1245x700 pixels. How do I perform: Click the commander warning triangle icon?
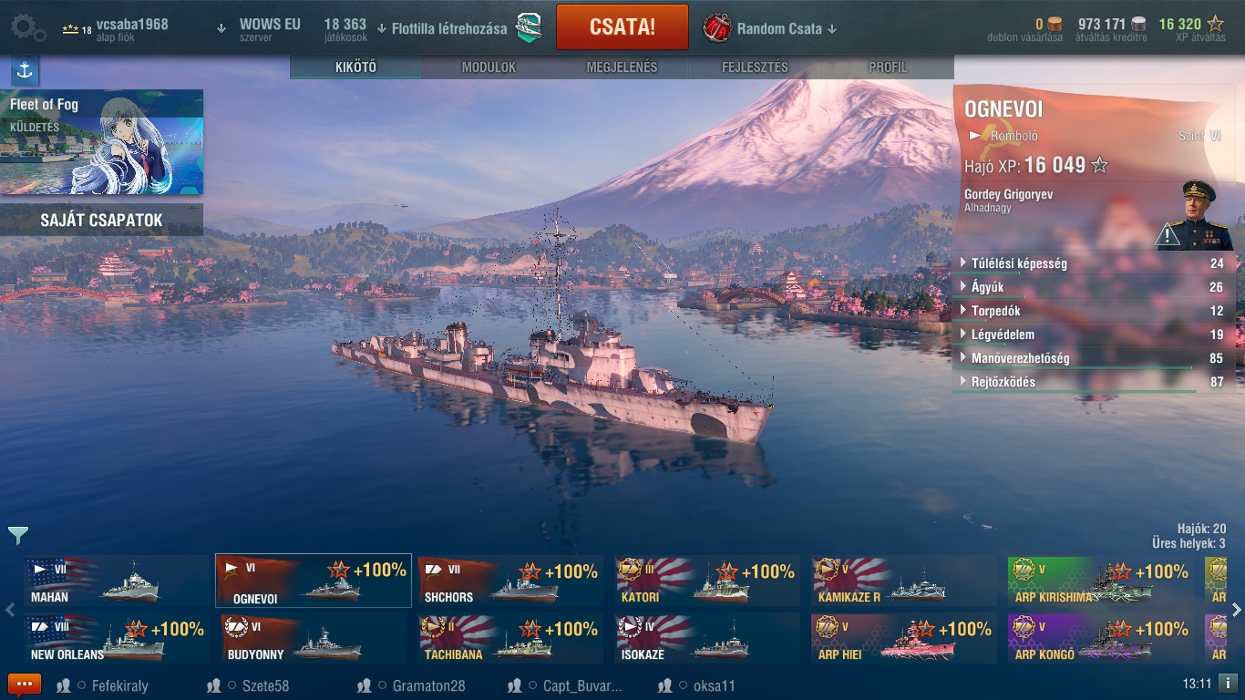[1168, 235]
